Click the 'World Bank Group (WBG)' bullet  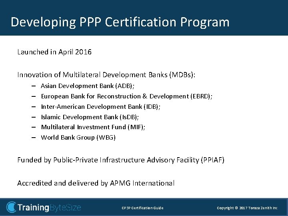tap(78, 138)
